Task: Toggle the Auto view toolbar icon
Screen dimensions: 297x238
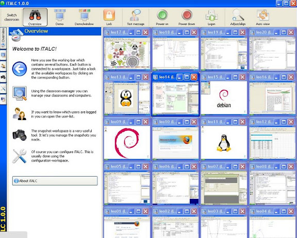Action: (x=263, y=17)
